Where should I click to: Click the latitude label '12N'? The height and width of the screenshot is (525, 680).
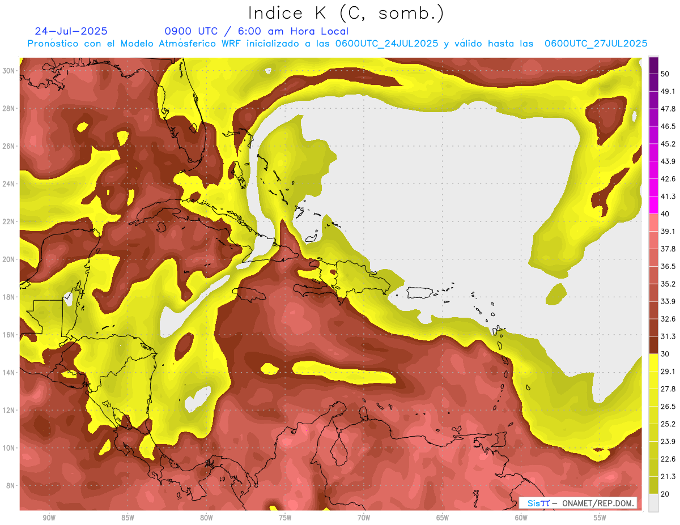(8, 410)
